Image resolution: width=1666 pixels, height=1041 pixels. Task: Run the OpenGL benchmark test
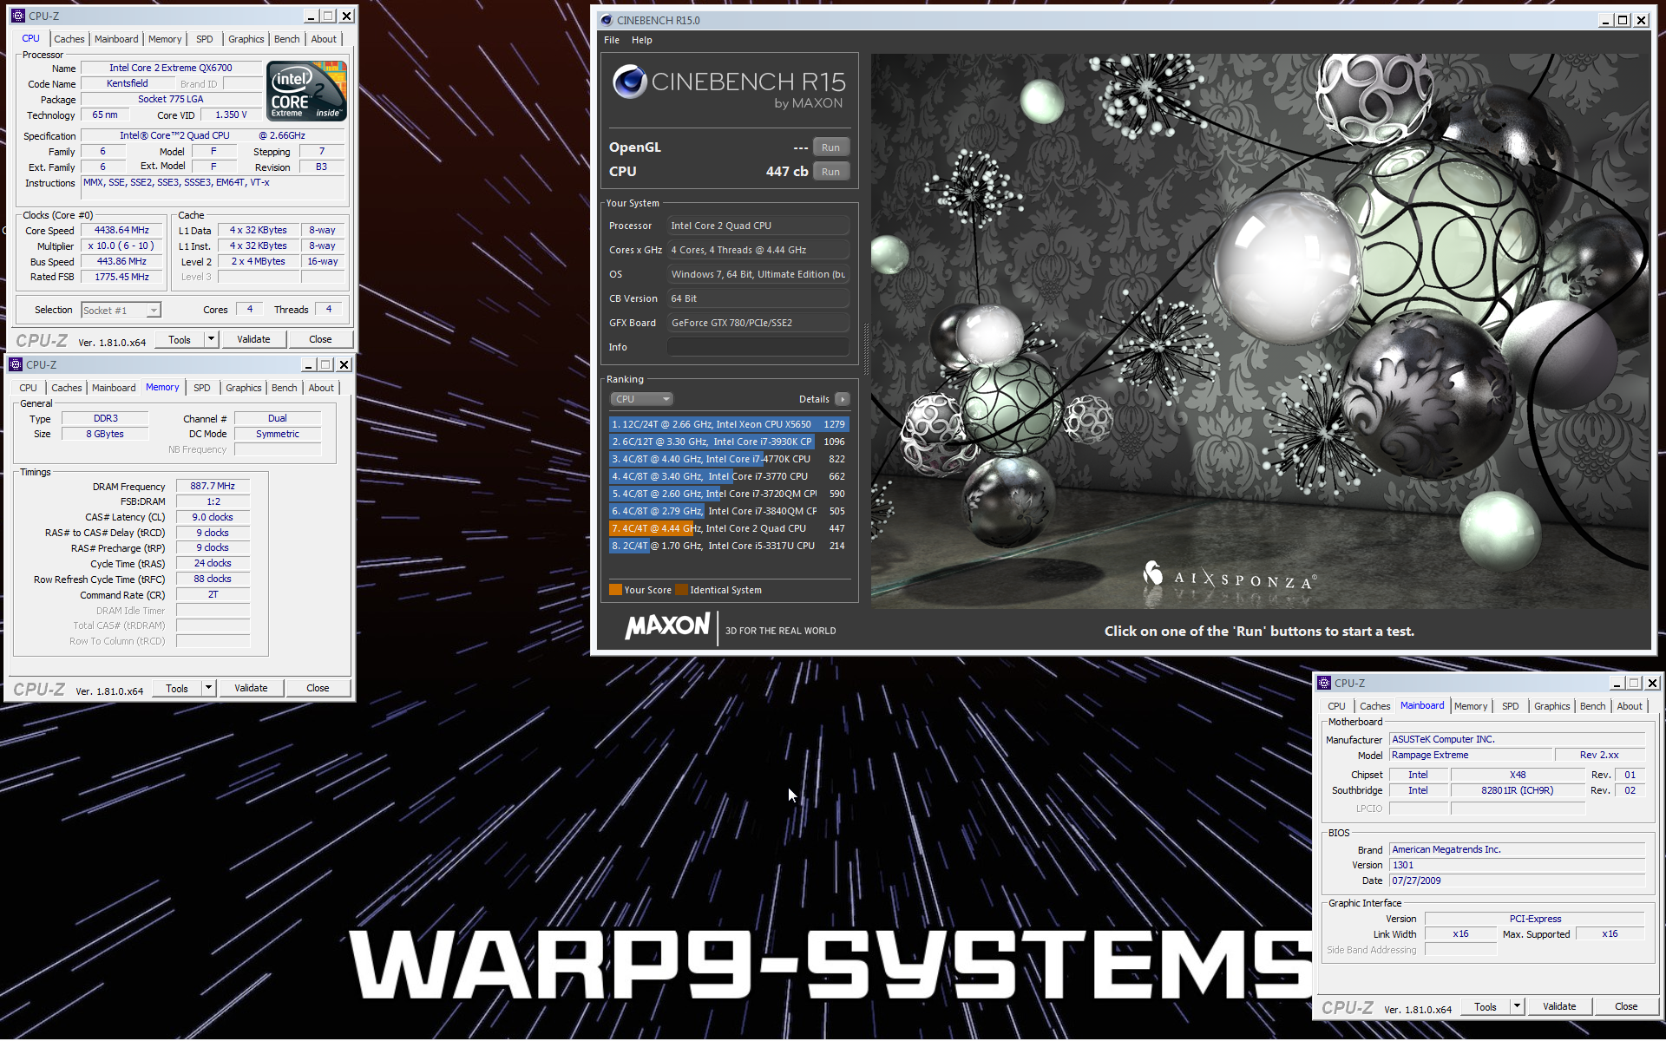pos(830,147)
